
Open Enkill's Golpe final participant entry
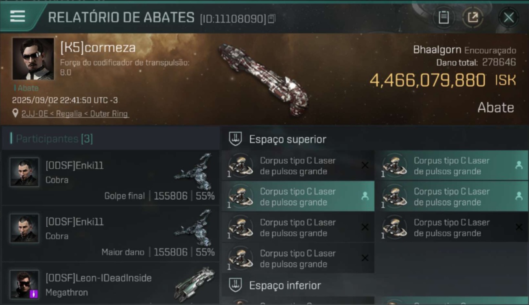click(111, 177)
